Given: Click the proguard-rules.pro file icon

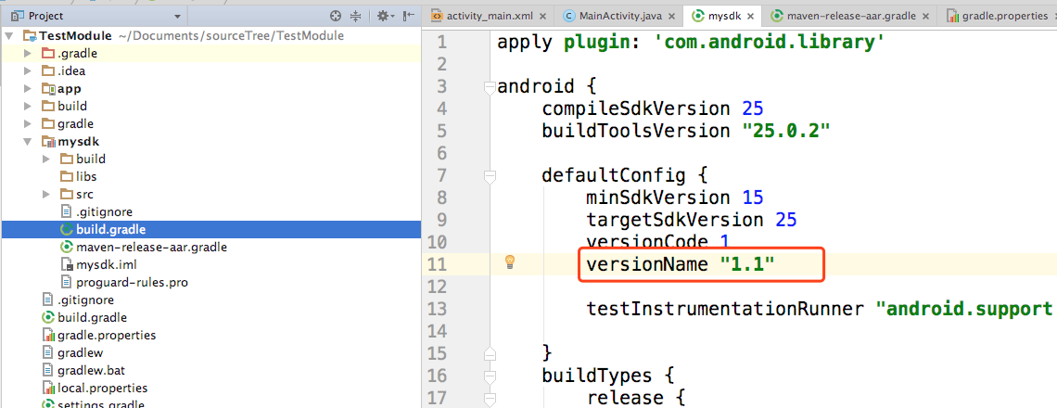Looking at the screenshot, I should [66, 282].
